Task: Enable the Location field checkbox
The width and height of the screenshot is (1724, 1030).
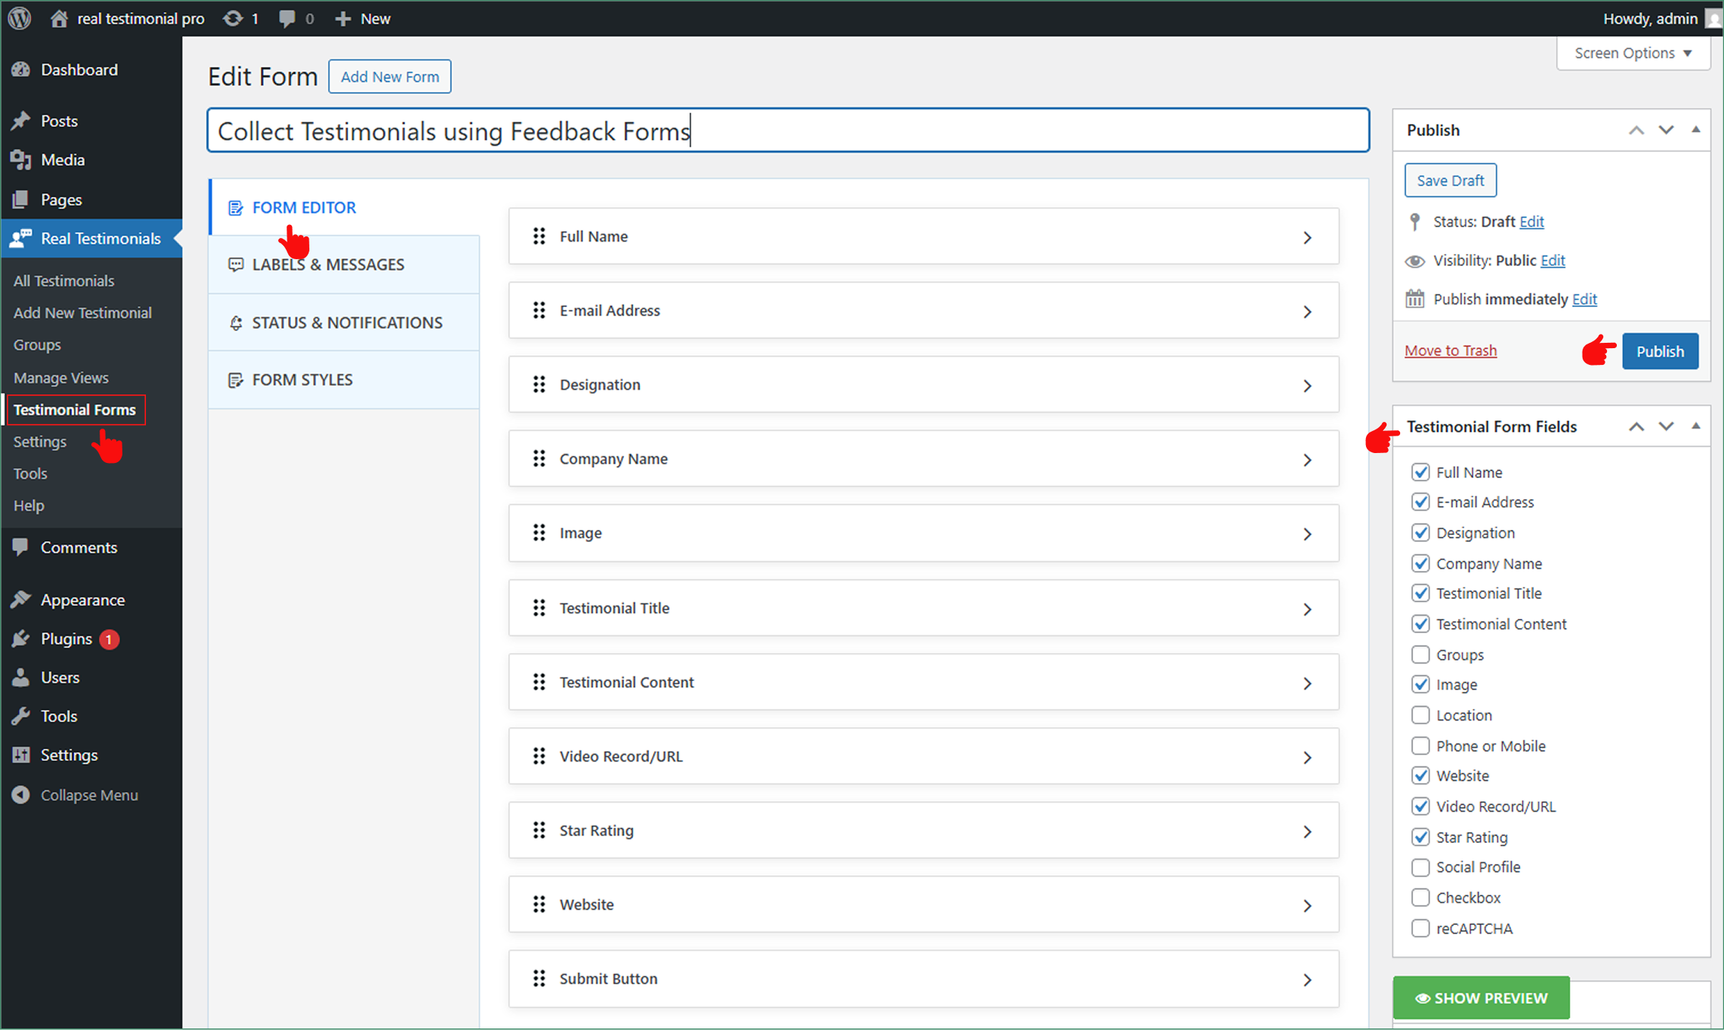Action: [1421, 715]
